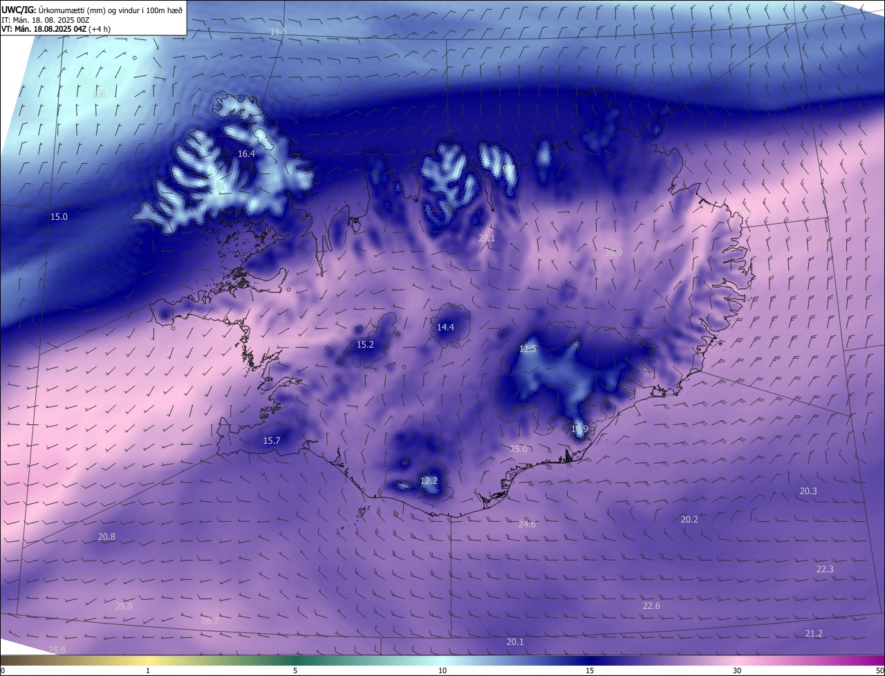This screenshot has width=885, height=676.
Task: Click the 20.3 value in the southeast sea
Action: [x=808, y=491]
